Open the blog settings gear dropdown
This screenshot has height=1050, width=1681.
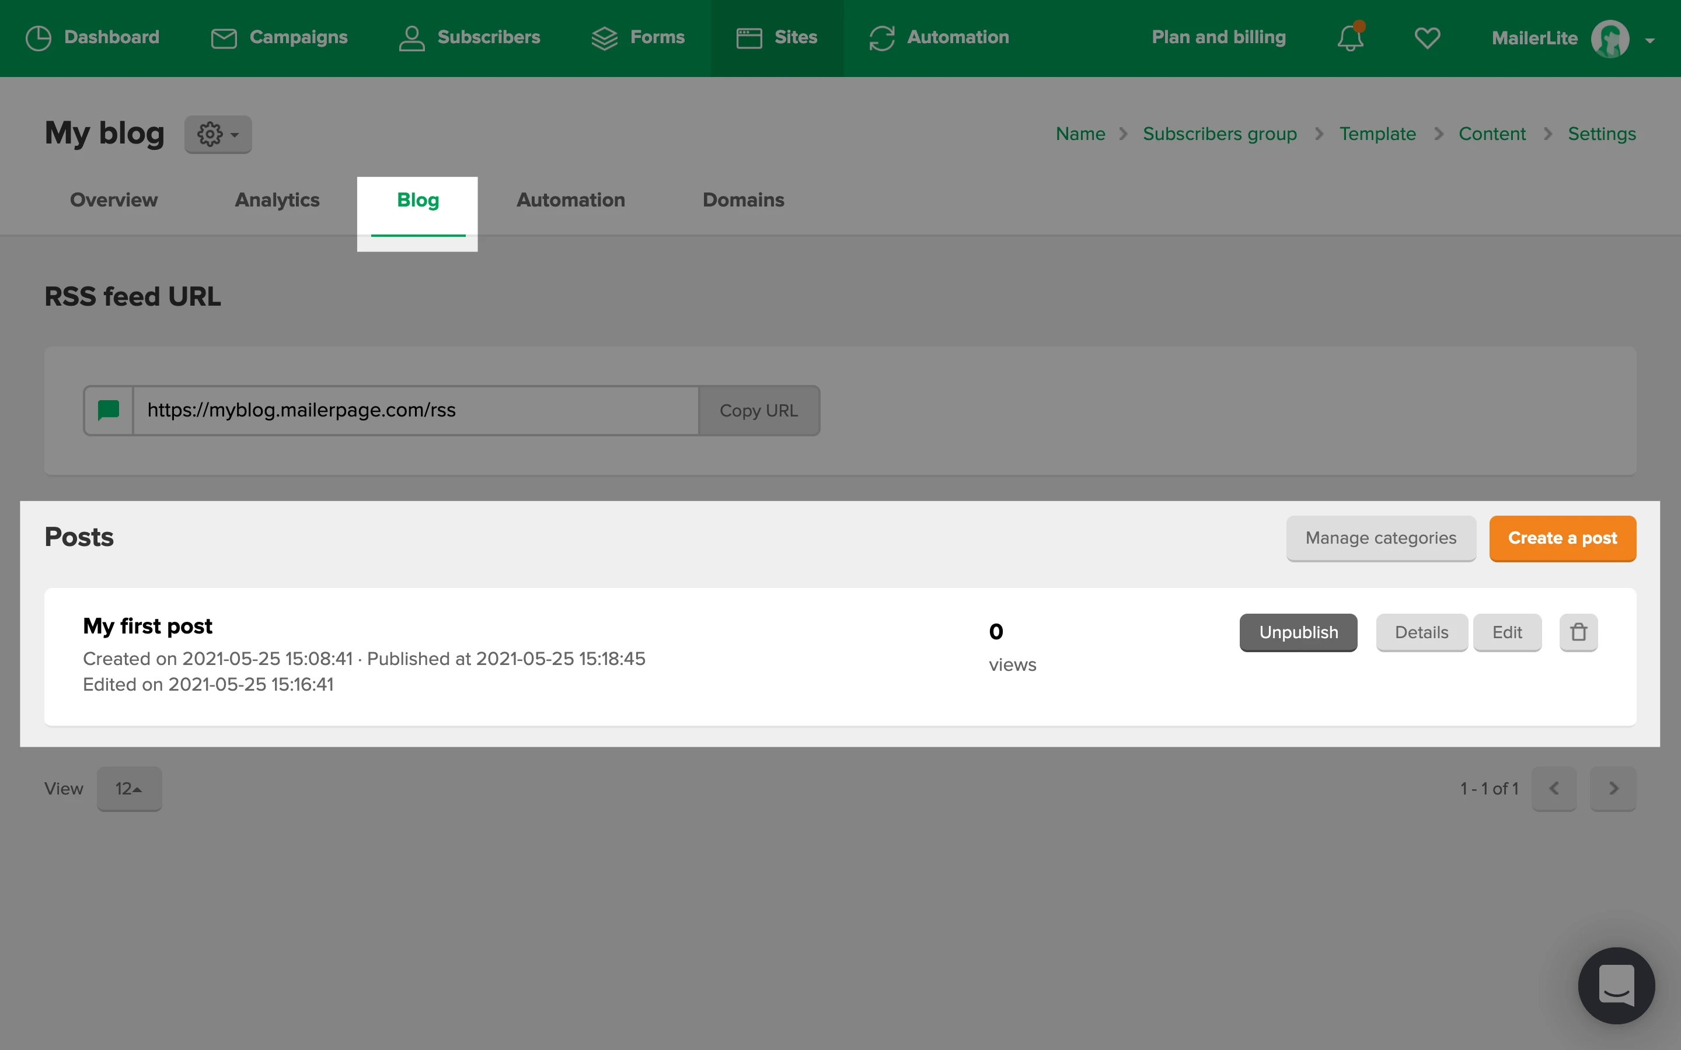pyautogui.click(x=217, y=134)
